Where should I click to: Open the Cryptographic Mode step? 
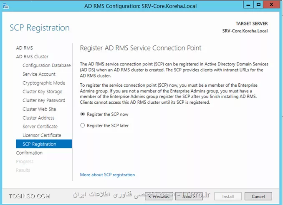point(44,83)
